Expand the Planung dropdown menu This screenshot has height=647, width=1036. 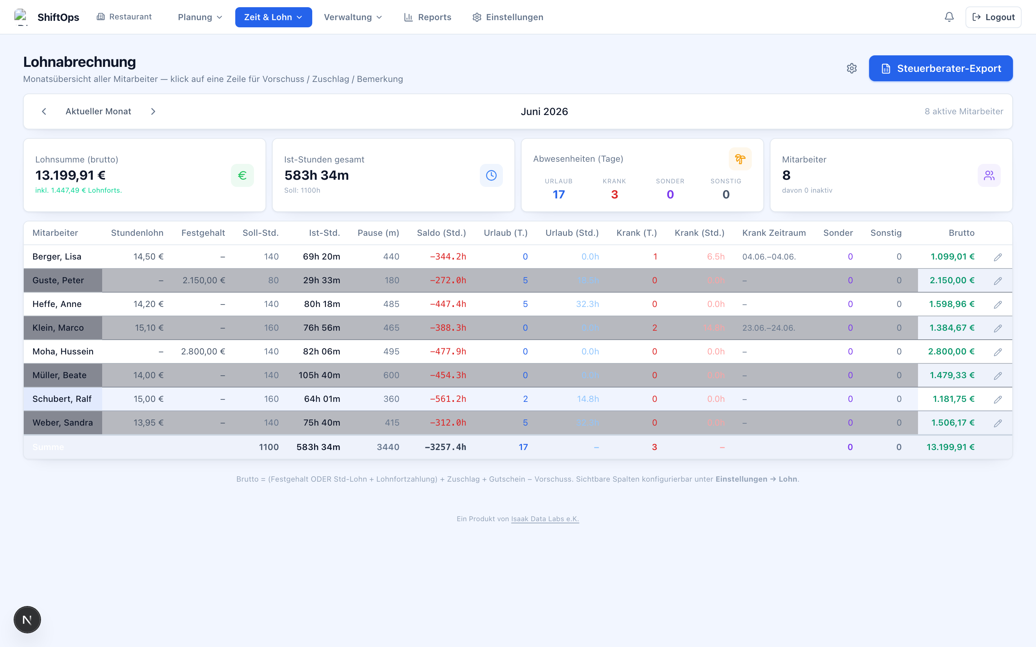click(x=200, y=17)
